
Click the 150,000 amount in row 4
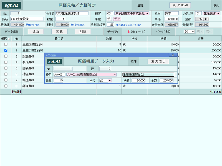point(216,62)
